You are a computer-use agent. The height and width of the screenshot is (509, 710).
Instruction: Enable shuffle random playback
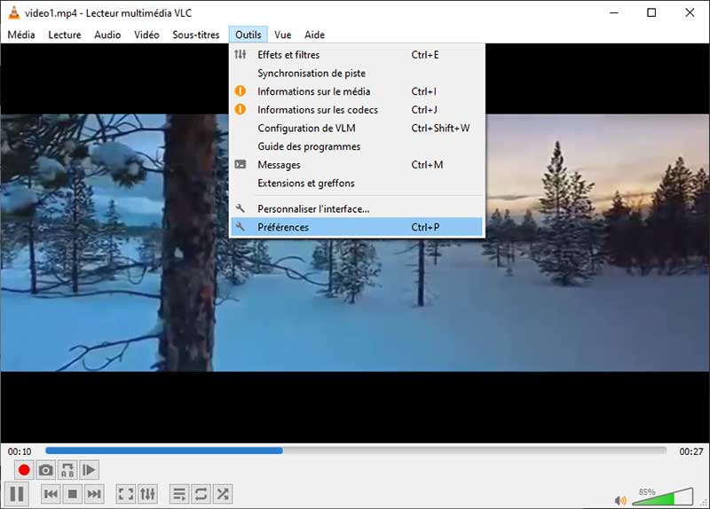point(223,493)
